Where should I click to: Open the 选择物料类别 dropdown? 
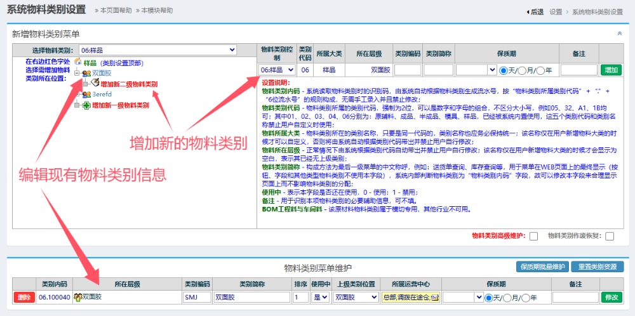[x=157, y=50]
